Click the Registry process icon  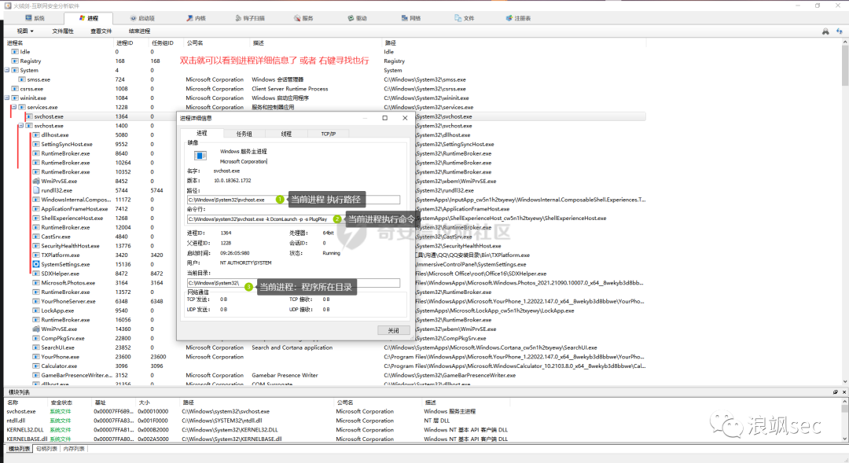point(15,61)
